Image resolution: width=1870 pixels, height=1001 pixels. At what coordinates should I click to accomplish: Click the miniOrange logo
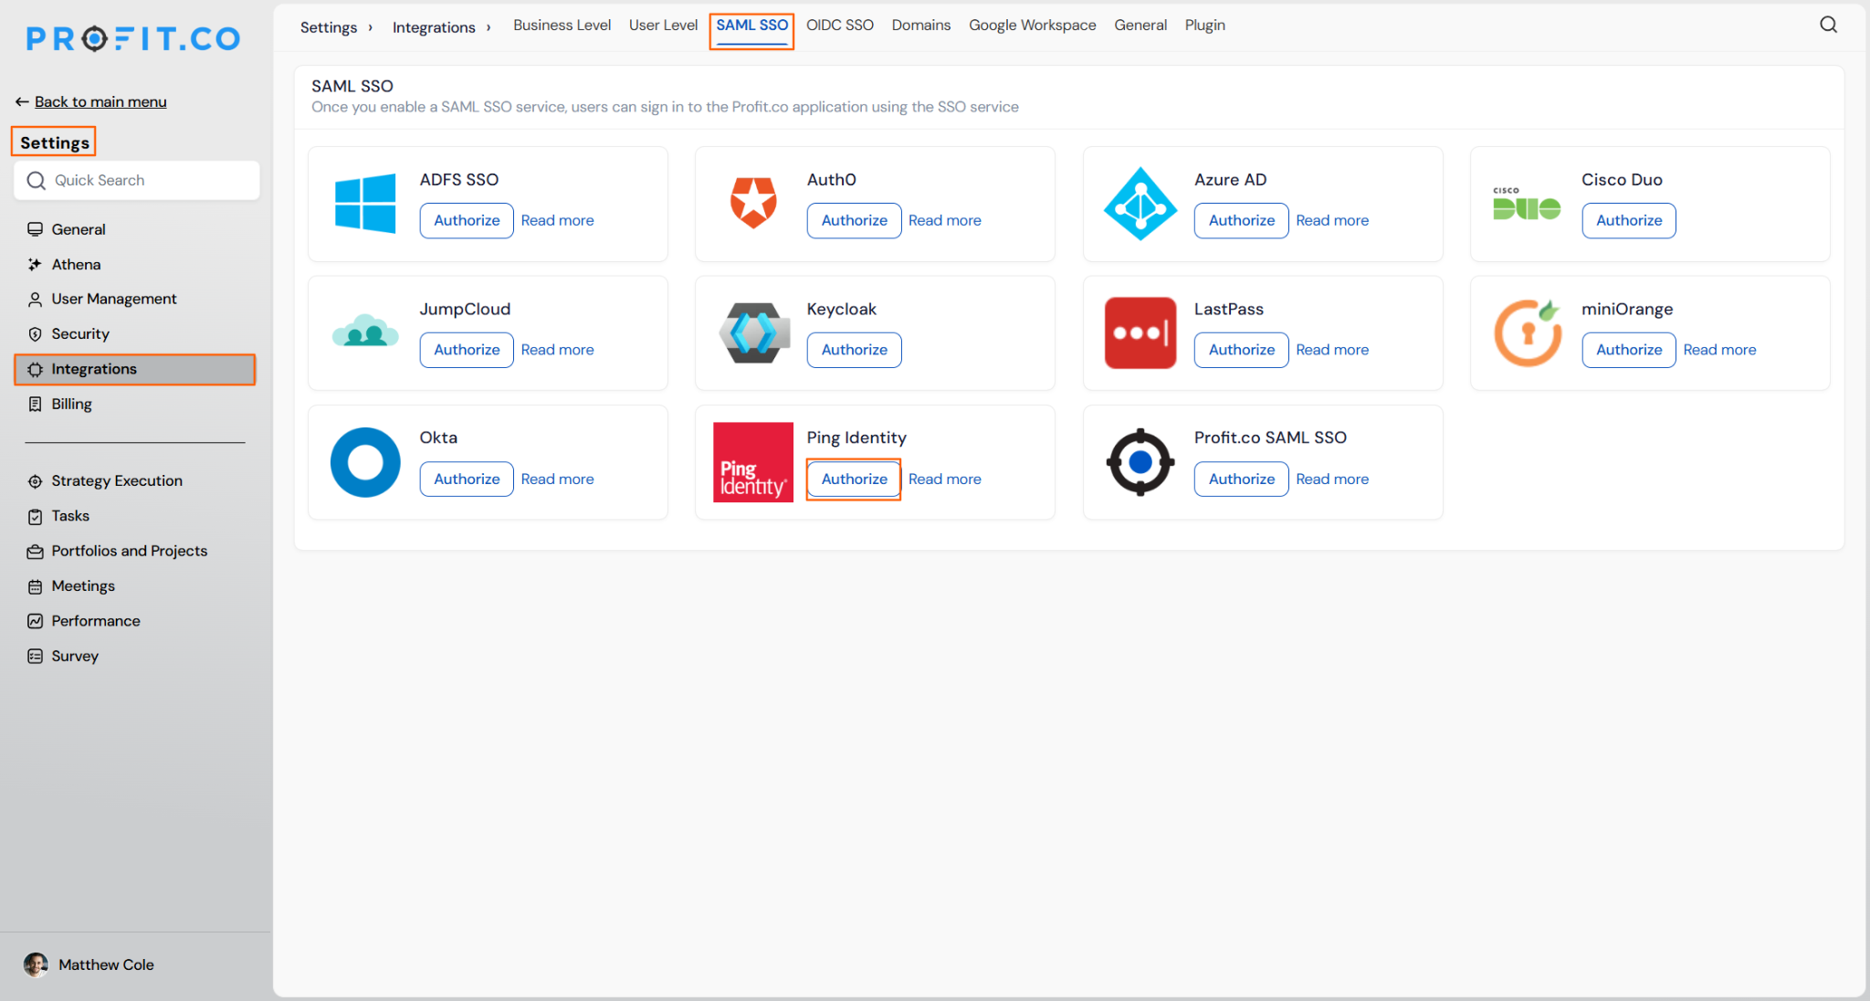1528,332
